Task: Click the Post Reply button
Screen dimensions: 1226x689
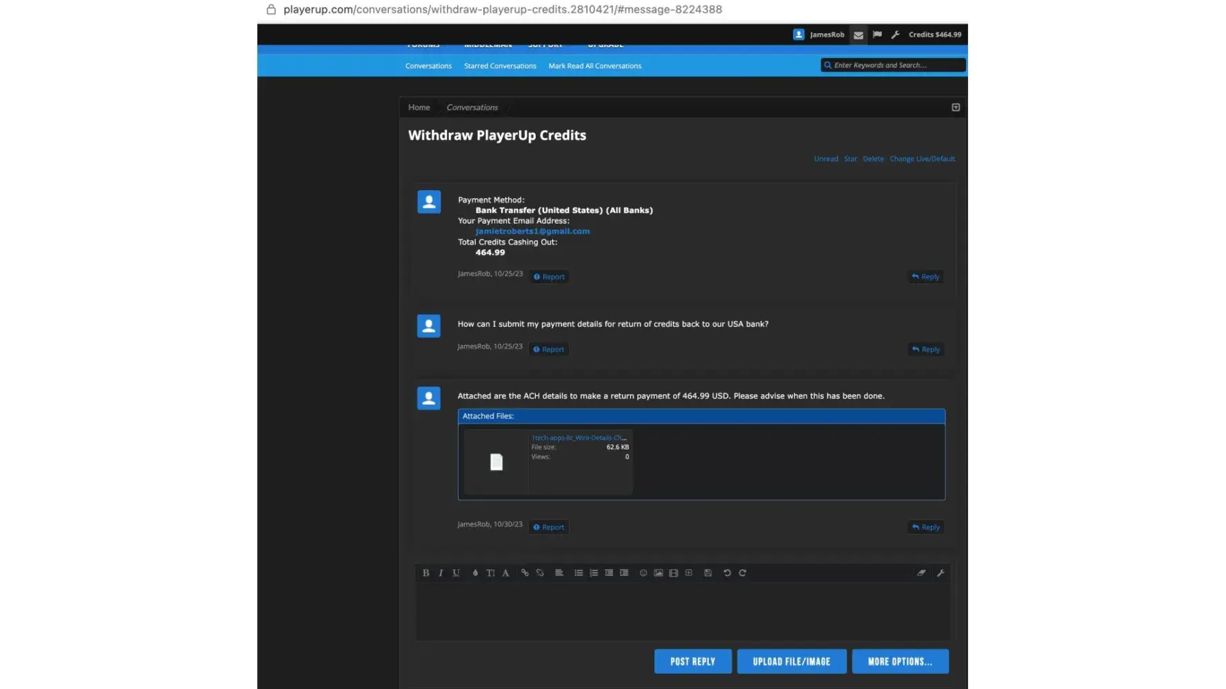Action: (x=692, y=661)
